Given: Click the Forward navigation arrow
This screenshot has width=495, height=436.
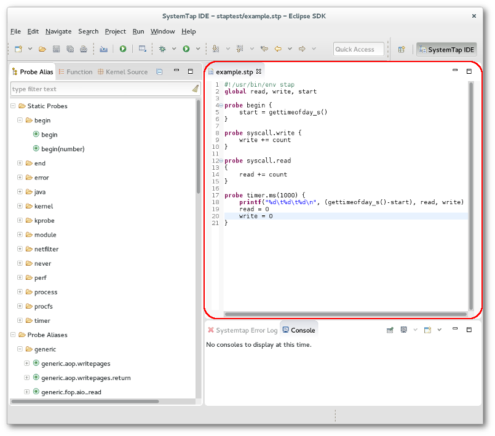Looking at the screenshot, I should 302,49.
